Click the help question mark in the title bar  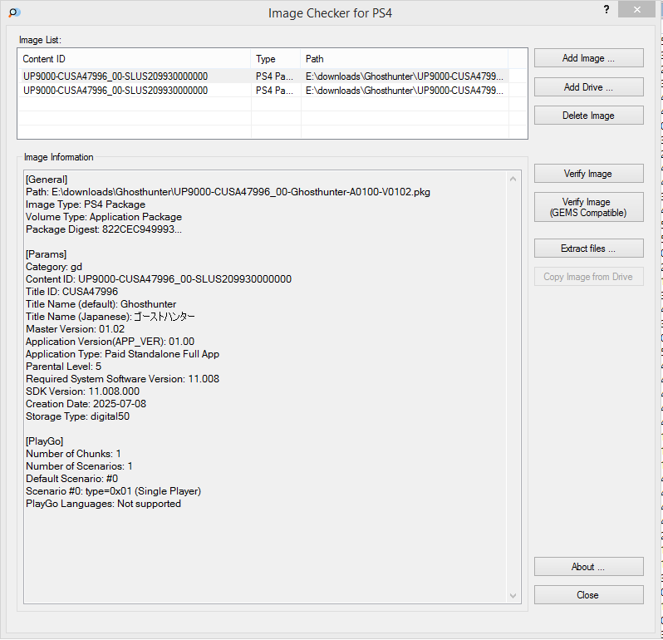tap(607, 10)
